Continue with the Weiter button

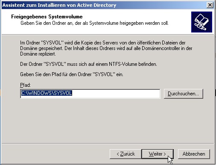(x=158, y=154)
